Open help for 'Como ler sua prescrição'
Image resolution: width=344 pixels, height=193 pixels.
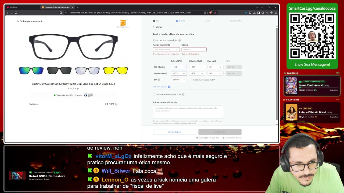[180, 40]
